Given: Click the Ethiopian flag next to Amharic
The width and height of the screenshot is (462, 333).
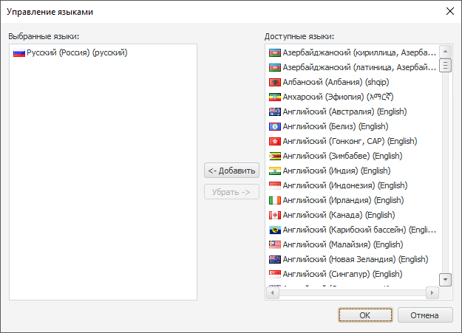Looking at the screenshot, I should tap(275, 97).
